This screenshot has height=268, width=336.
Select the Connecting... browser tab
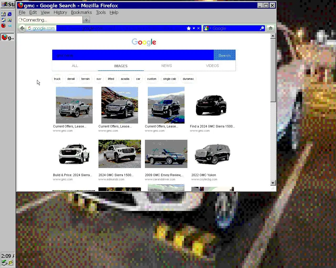coord(50,20)
